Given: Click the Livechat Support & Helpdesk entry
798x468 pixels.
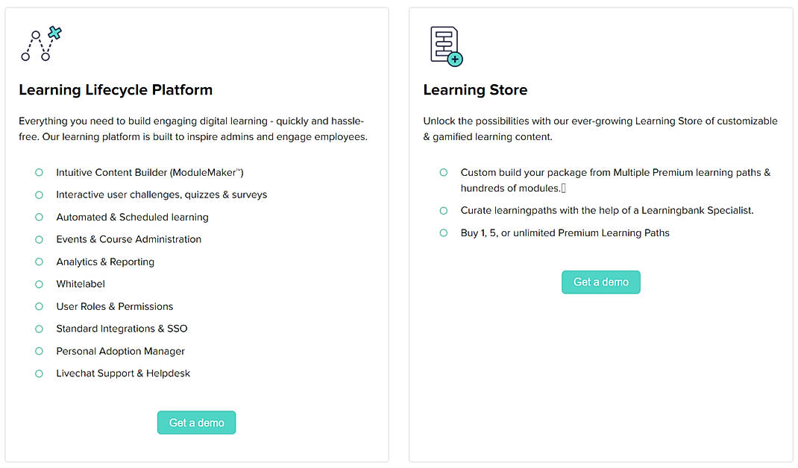Looking at the screenshot, I should pos(123,373).
